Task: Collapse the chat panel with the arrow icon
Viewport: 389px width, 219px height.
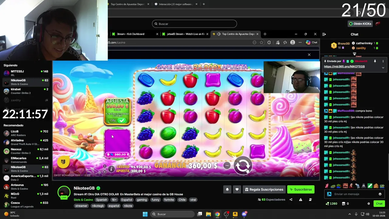Action: click(324, 34)
